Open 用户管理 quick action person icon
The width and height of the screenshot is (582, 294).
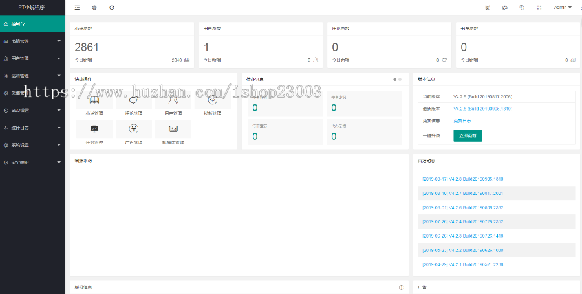(173, 100)
